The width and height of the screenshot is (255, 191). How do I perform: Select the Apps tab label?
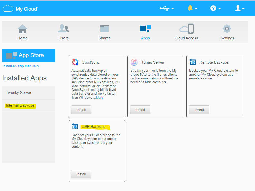click(145, 38)
